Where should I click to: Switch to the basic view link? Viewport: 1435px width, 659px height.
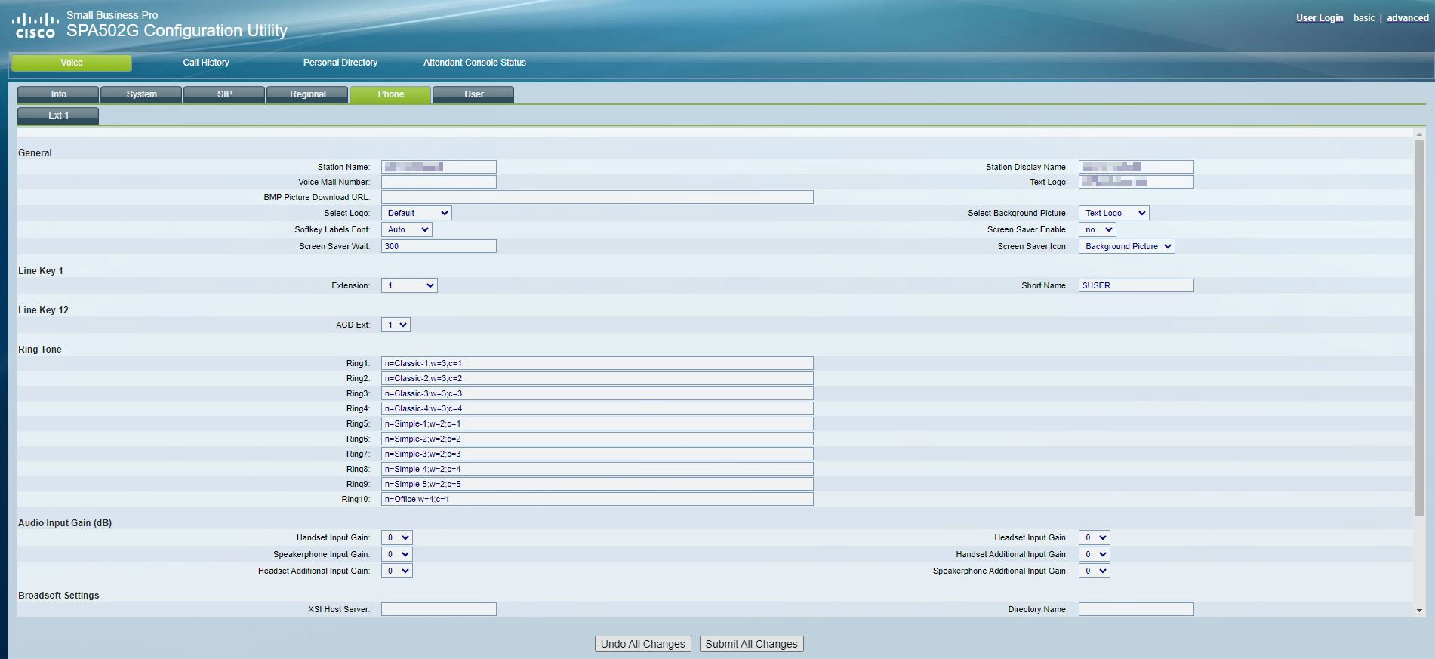[x=1363, y=18]
